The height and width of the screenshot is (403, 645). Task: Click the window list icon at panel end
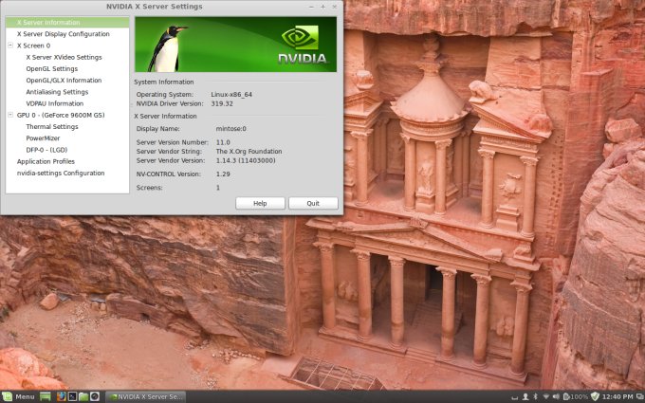[x=639, y=396]
